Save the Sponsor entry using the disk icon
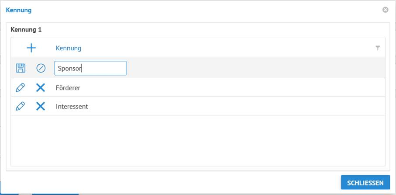This screenshot has width=396, height=195. pos(21,68)
